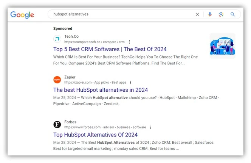The width and height of the screenshot is (251, 163).
Task: Click the compare.tech.co URL breadcrumb
Action: coord(94,42)
